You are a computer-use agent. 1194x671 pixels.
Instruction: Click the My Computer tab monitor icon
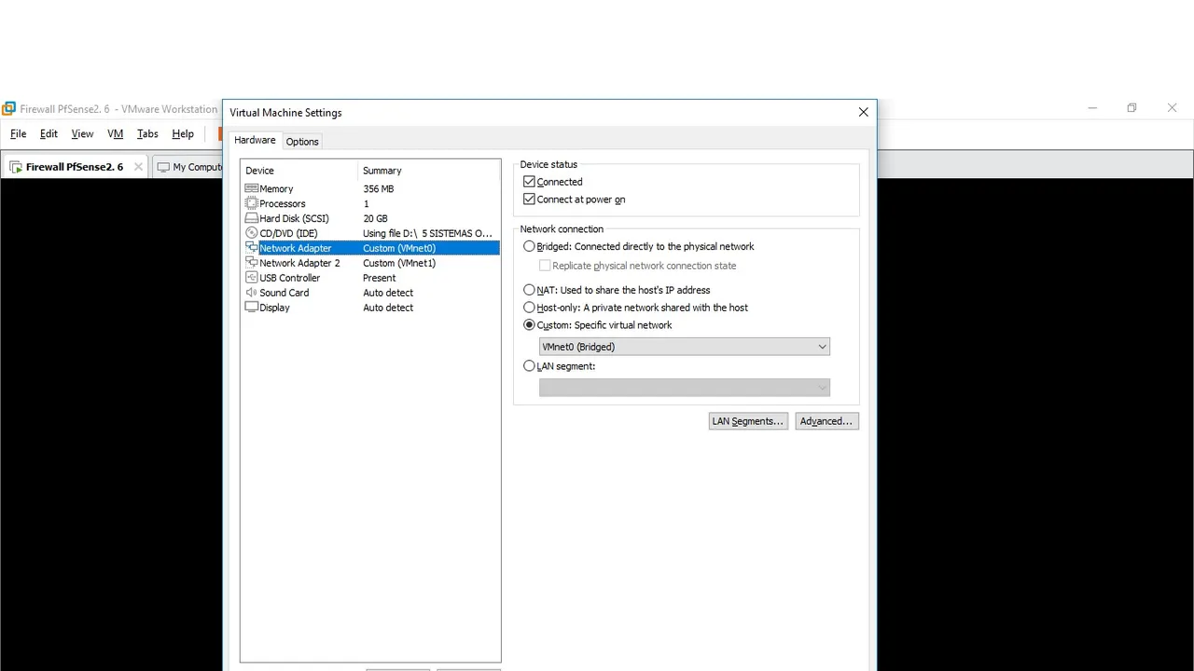[x=163, y=167]
